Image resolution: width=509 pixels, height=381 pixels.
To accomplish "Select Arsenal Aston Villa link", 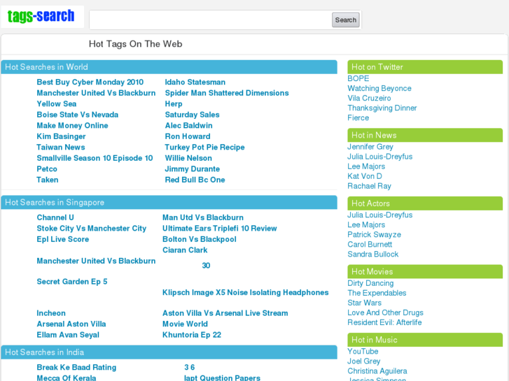I will pyautogui.click(x=71, y=324).
